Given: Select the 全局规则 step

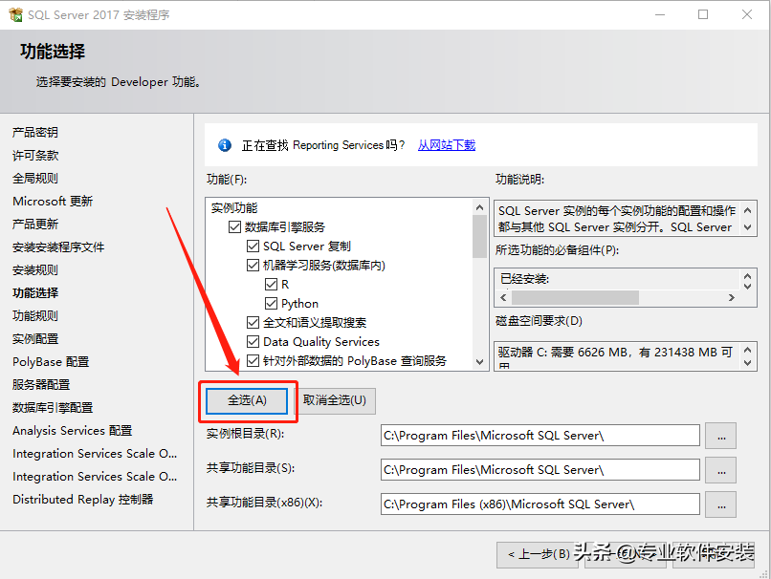Looking at the screenshot, I should (35, 179).
